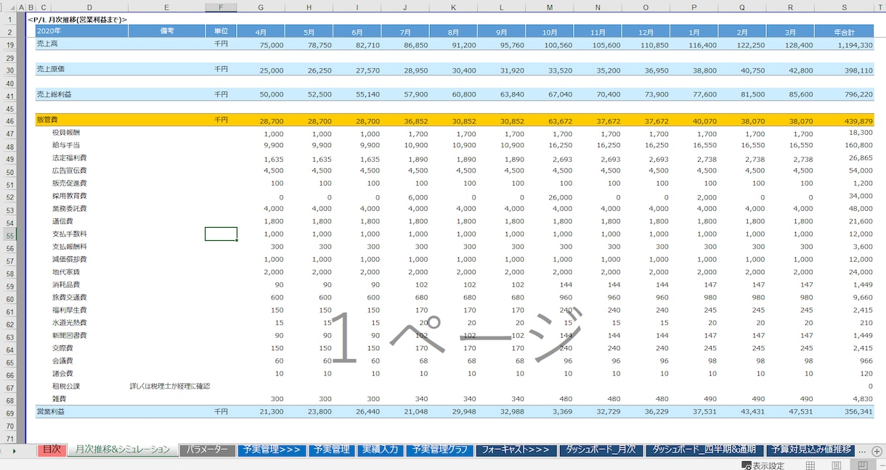Click the 営業利益 row label
This screenshot has height=470, width=886.
(51, 412)
